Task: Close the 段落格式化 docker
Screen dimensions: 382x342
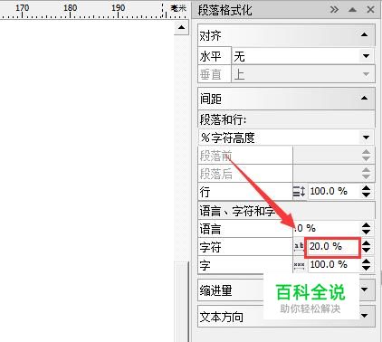Action: click(x=370, y=10)
